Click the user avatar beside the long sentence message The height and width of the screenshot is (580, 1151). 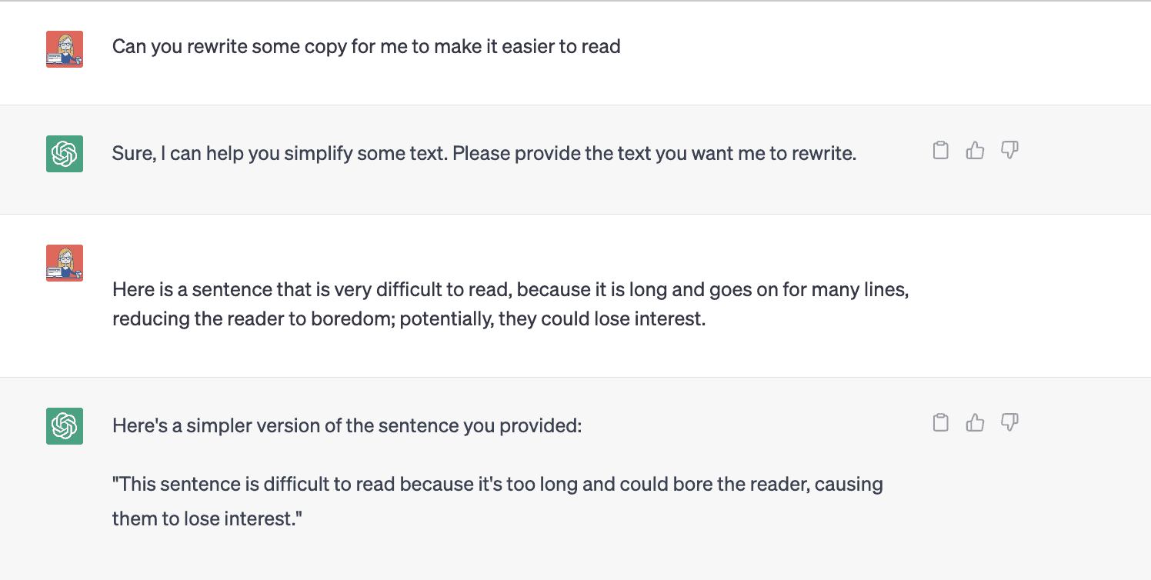coord(65,263)
